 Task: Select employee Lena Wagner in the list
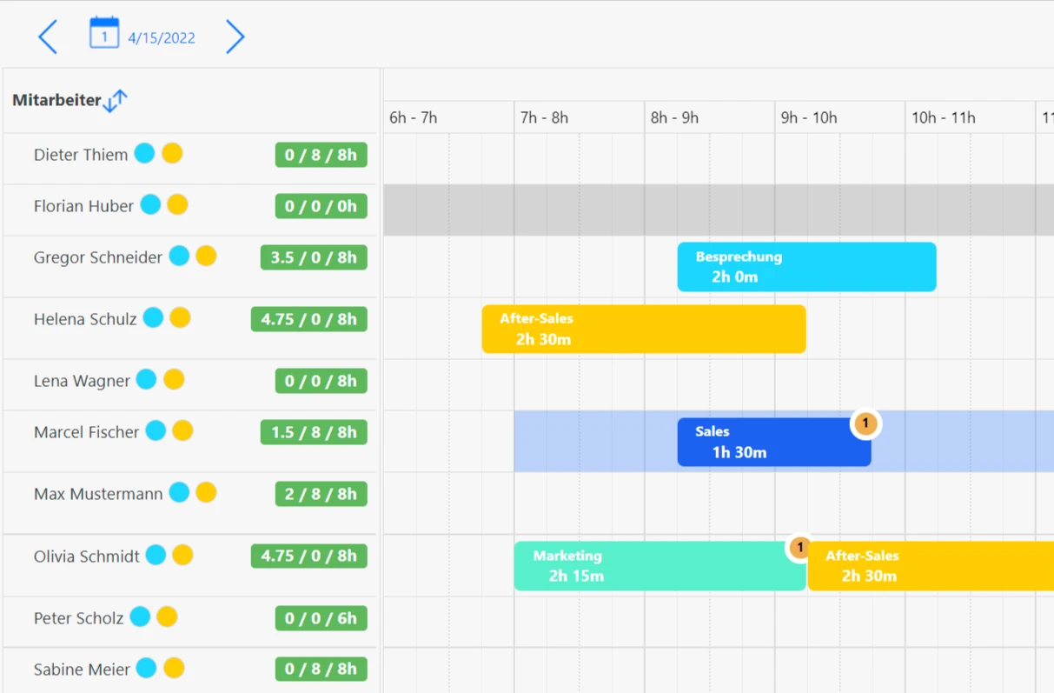pyautogui.click(x=82, y=381)
